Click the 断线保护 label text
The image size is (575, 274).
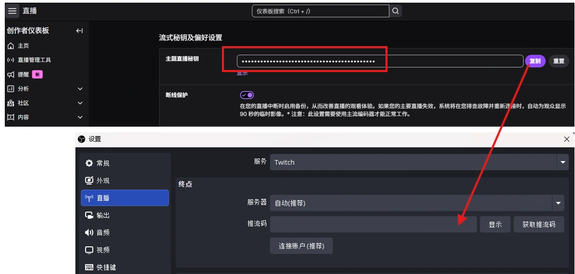(177, 95)
